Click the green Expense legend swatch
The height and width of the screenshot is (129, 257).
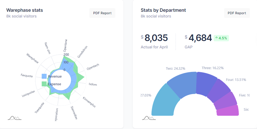click(44, 84)
